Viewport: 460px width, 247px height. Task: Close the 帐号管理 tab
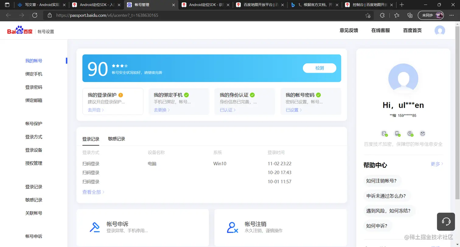(x=174, y=5)
